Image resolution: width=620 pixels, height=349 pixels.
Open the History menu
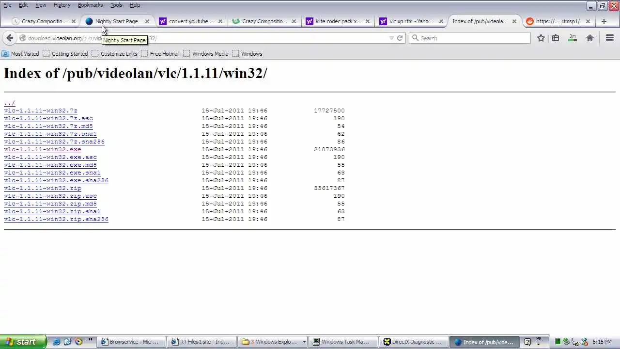tap(62, 5)
